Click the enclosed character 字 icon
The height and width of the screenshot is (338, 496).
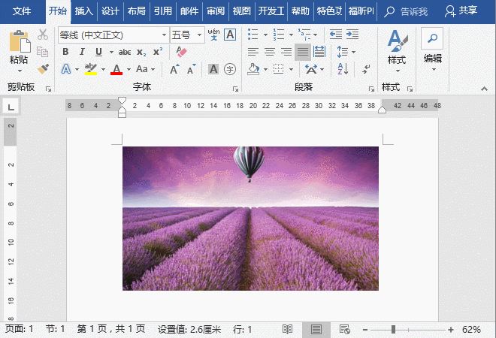tap(230, 69)
